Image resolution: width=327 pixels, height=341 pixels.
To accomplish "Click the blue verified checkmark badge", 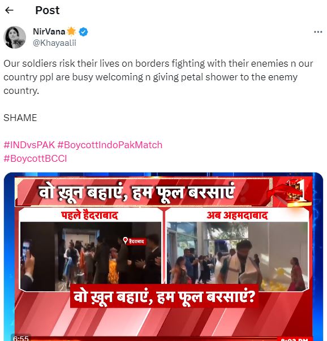I will [x=83, y=32].
